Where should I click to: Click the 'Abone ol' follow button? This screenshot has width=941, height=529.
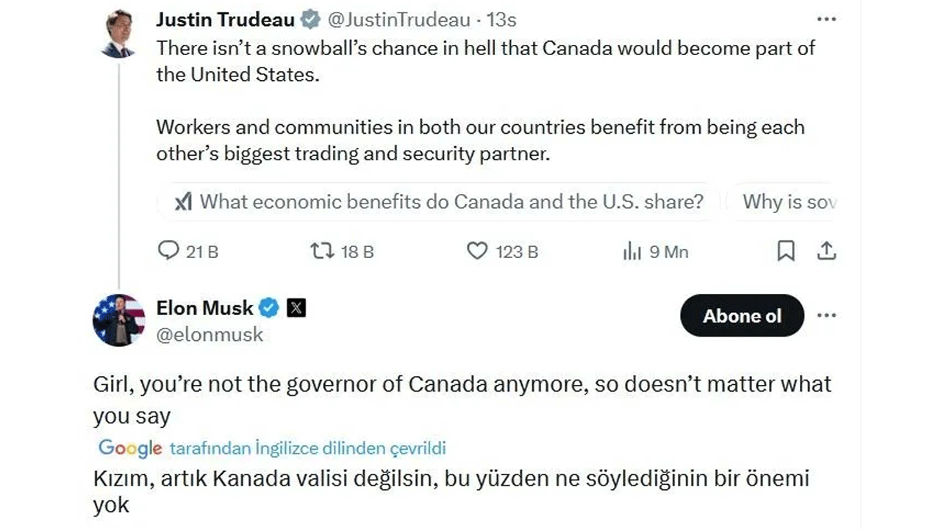741,315
